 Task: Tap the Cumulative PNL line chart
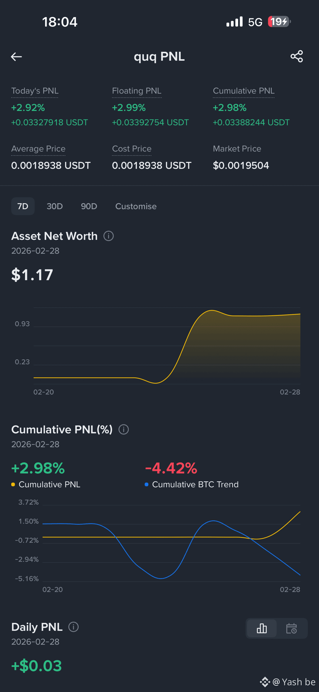point(171,543)
